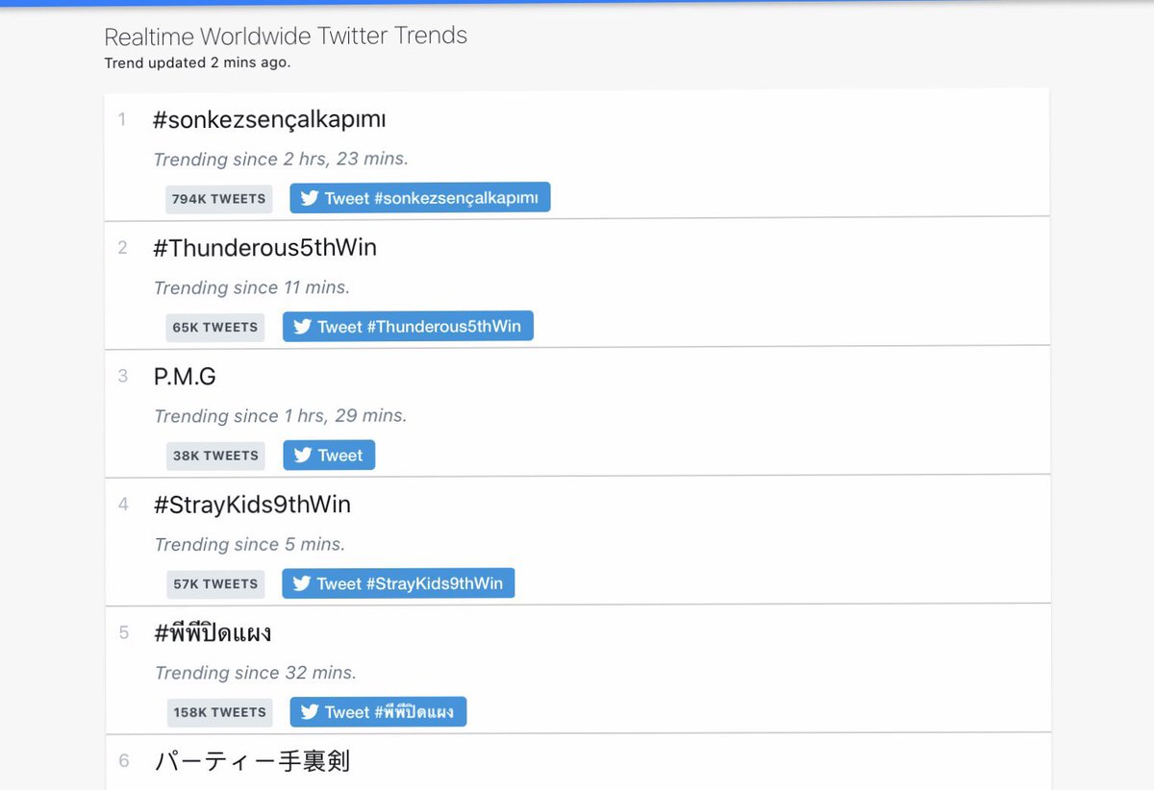
Task: Click the Tweet button under P.M.G
Action: pyautogui.click(x=329, y=456)
